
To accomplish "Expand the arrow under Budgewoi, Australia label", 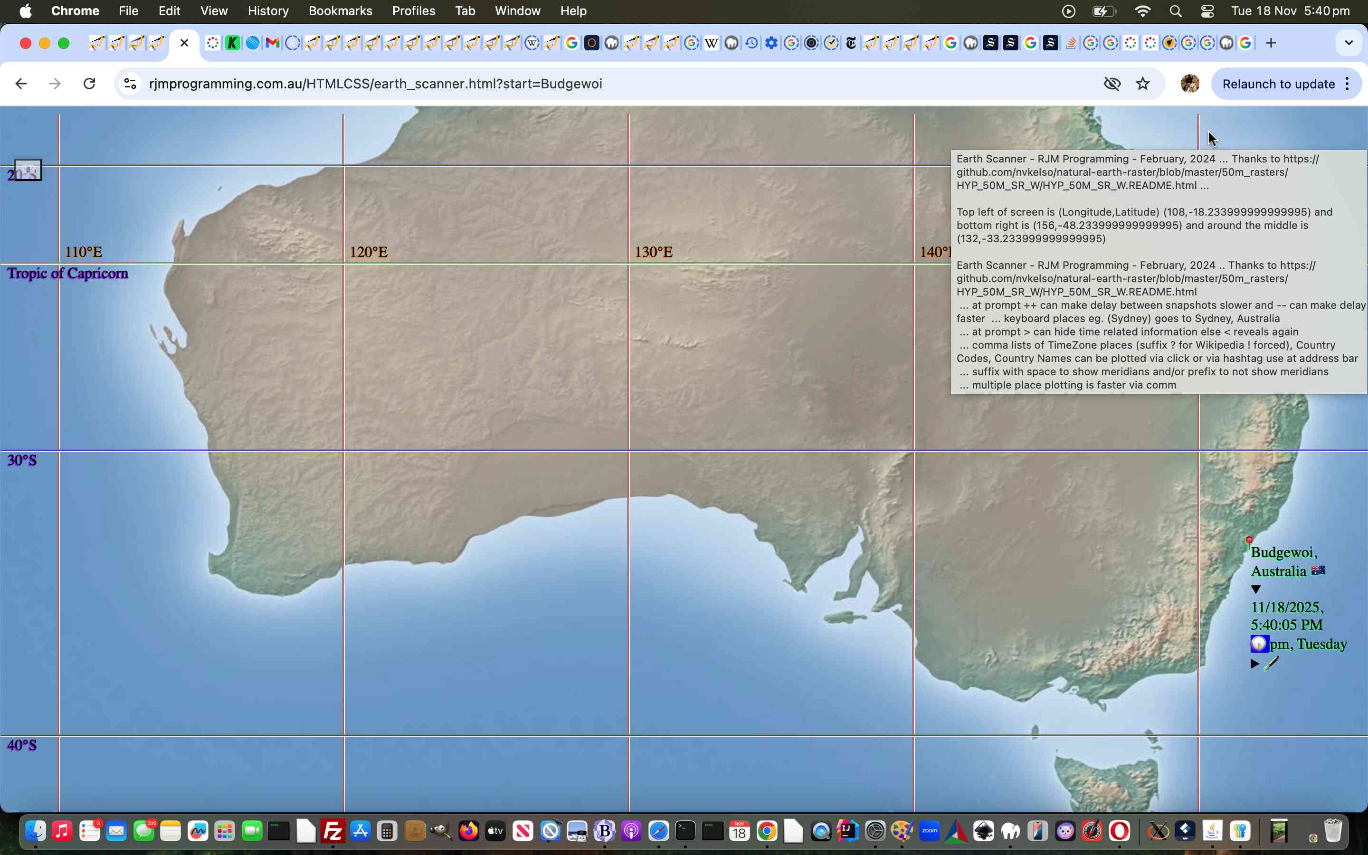I will tap(1255, 589).
